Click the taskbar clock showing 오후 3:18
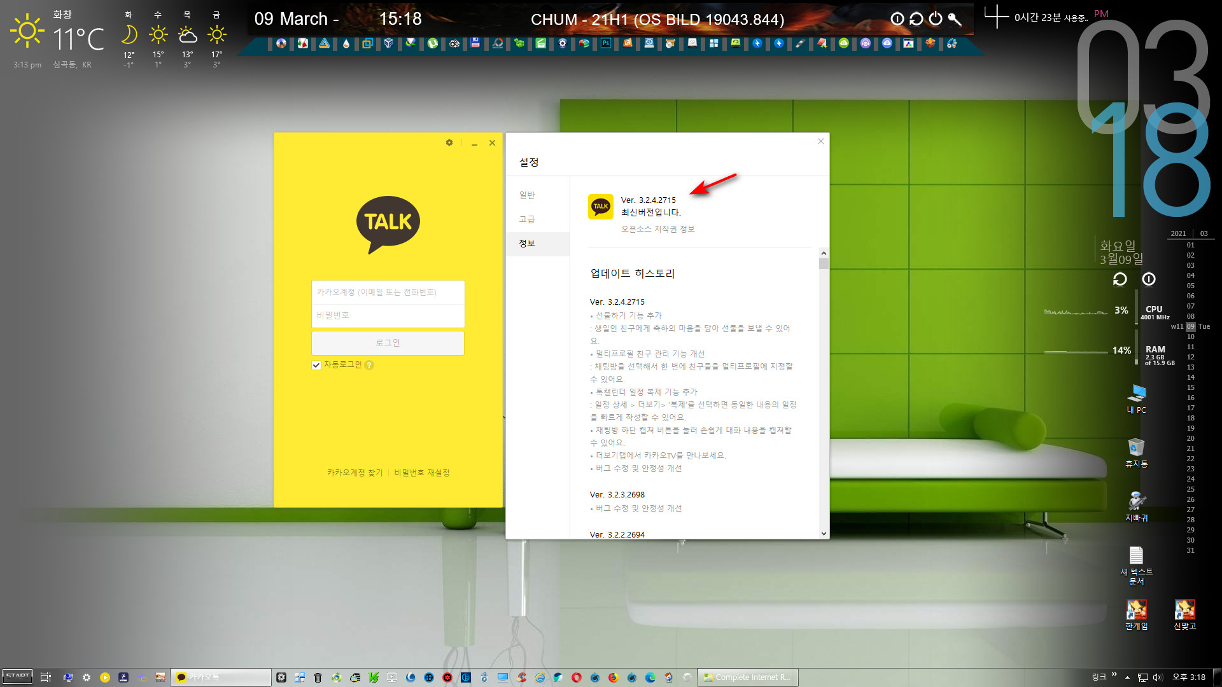 point(1189,677)
